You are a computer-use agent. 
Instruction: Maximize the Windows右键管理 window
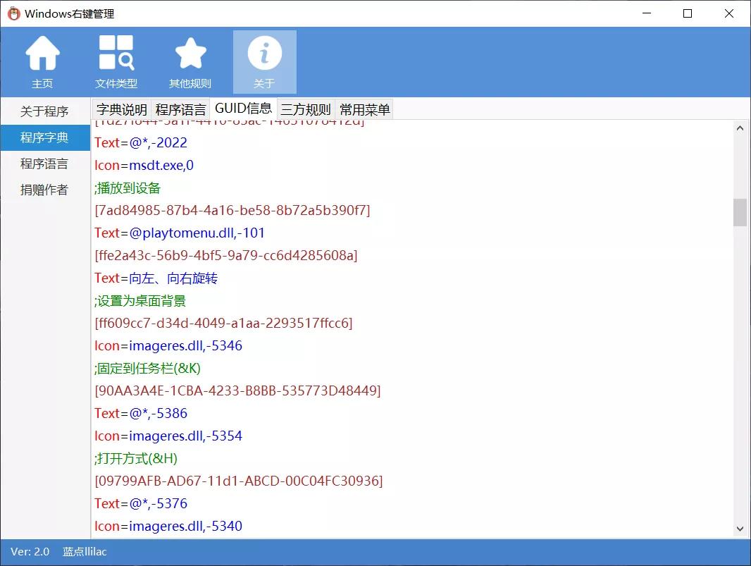[688, 13]
